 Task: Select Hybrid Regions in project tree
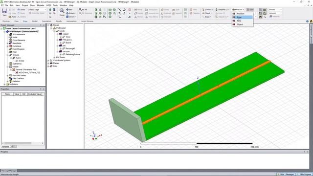(19, 49)
